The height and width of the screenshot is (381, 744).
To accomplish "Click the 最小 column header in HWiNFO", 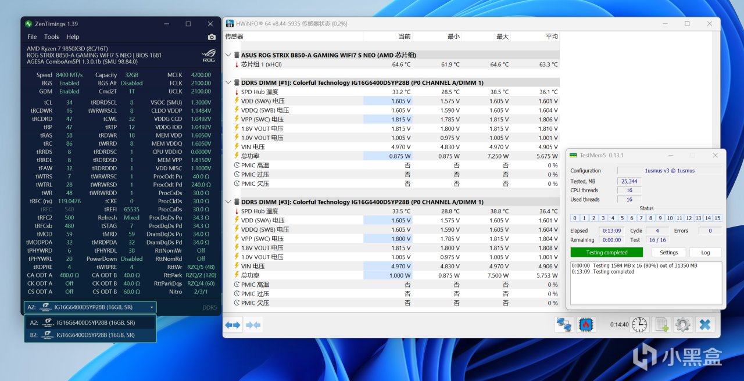I will point(453,37).
